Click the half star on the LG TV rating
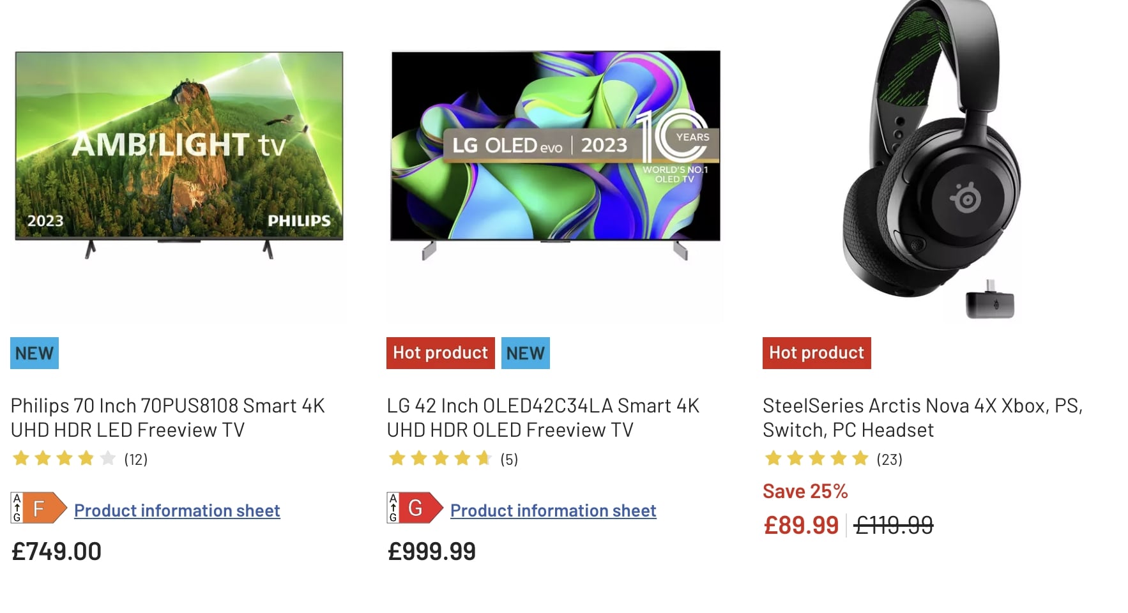Screen dimensions: 1128x613 (483, 458)
